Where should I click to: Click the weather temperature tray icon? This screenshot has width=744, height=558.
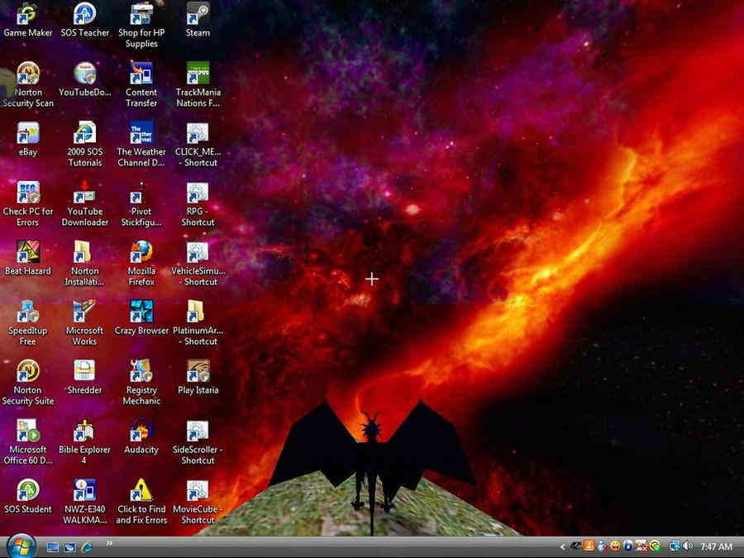(x=575, y=546)
